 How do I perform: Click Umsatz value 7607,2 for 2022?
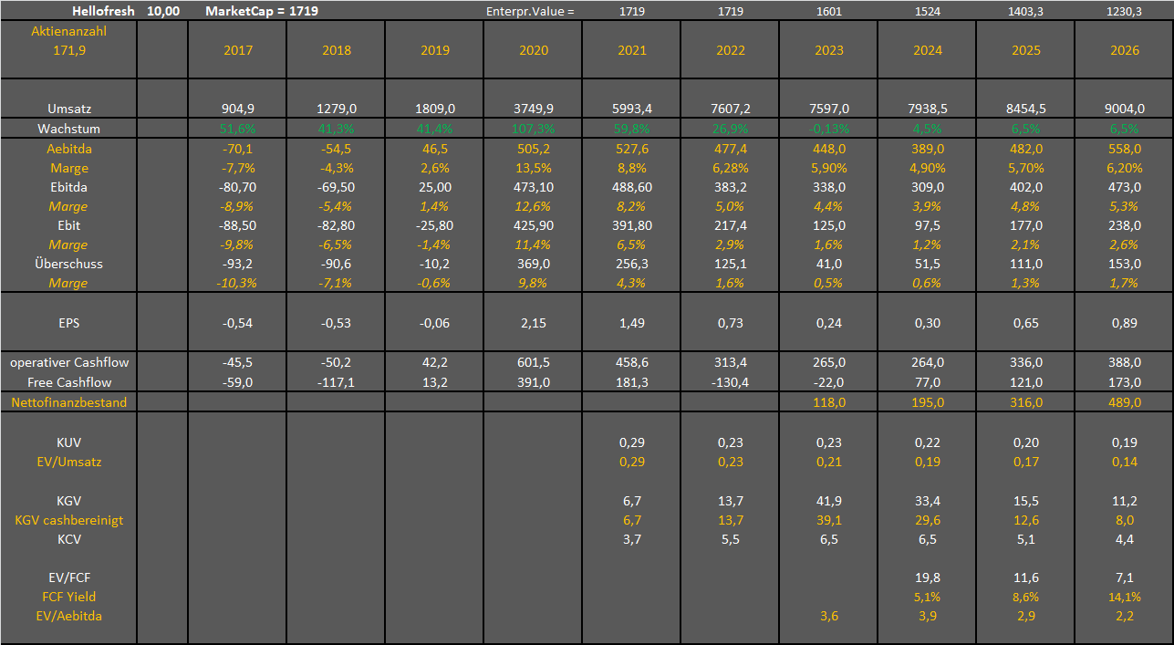731,109
